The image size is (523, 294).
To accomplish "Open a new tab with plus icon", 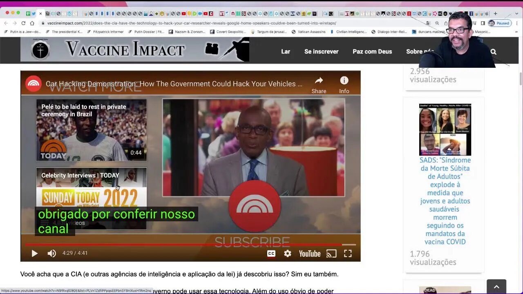I will pyautogui.click(x=495, y=13).
